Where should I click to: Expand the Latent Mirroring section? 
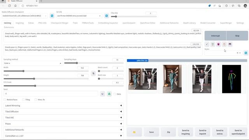63,105
